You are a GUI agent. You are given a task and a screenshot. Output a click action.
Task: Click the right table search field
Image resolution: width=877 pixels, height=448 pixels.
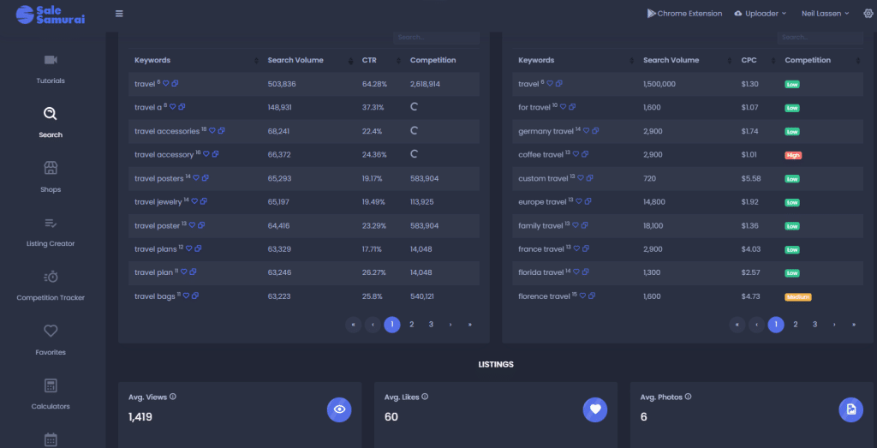[820, 38]
